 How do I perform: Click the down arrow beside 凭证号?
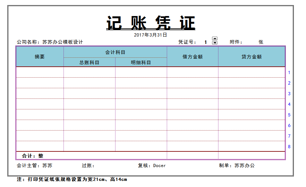[214, 42]
